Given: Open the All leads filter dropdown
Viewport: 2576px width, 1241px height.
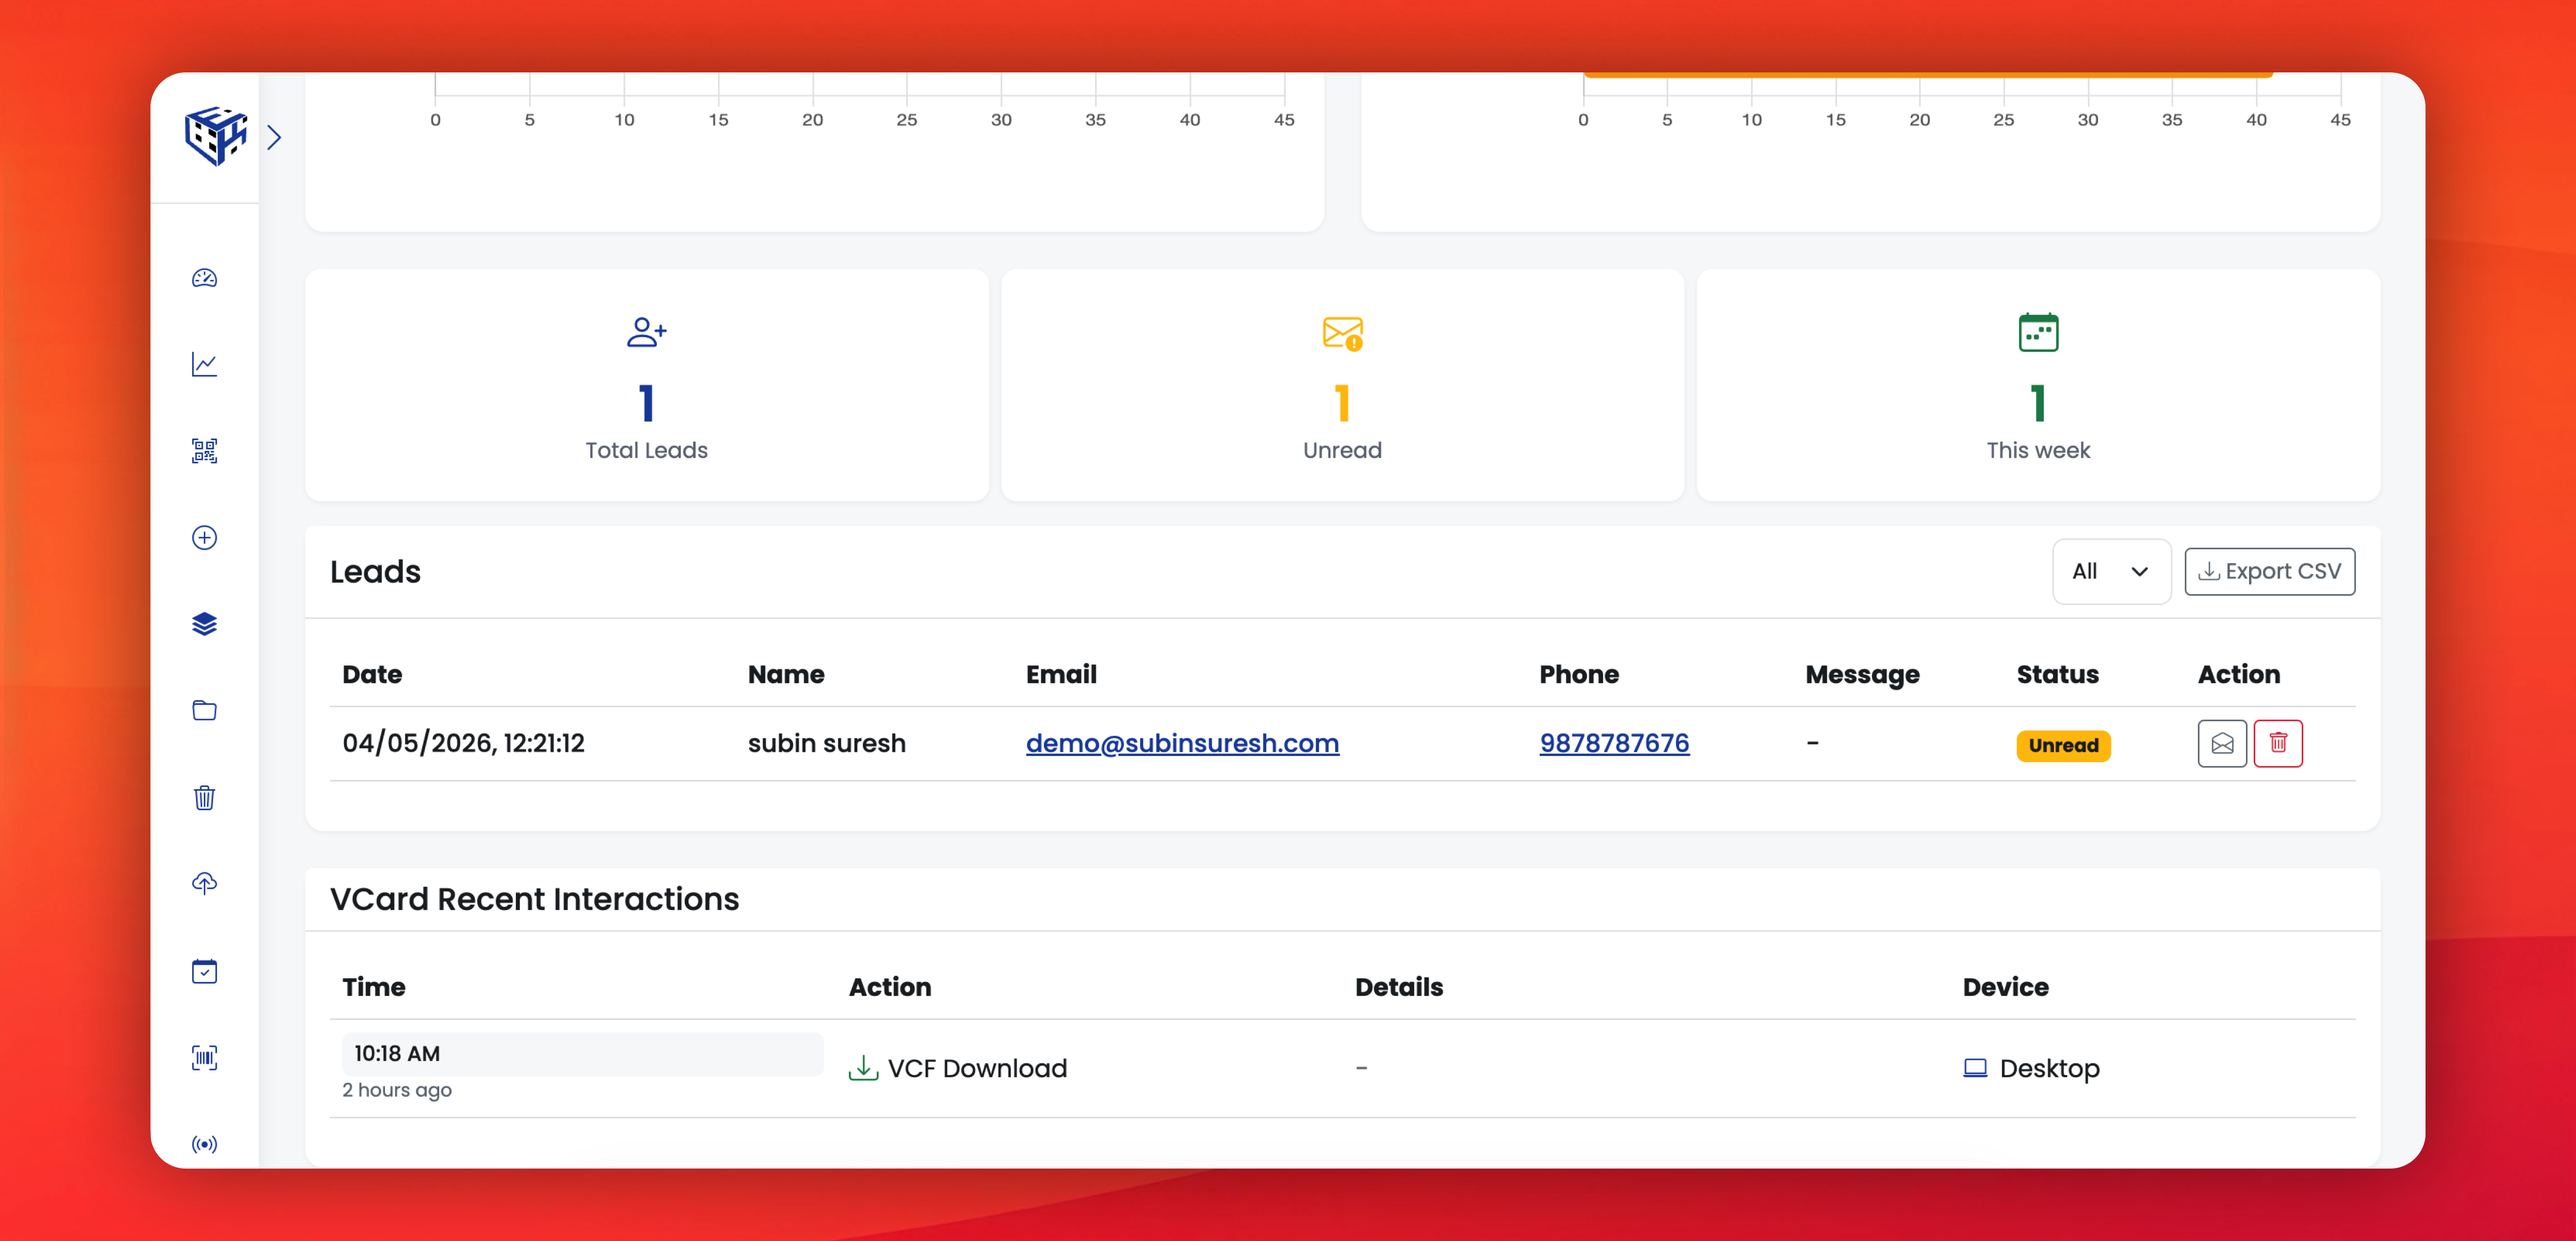Looking at the screenshot, I should click(2111, 571).
